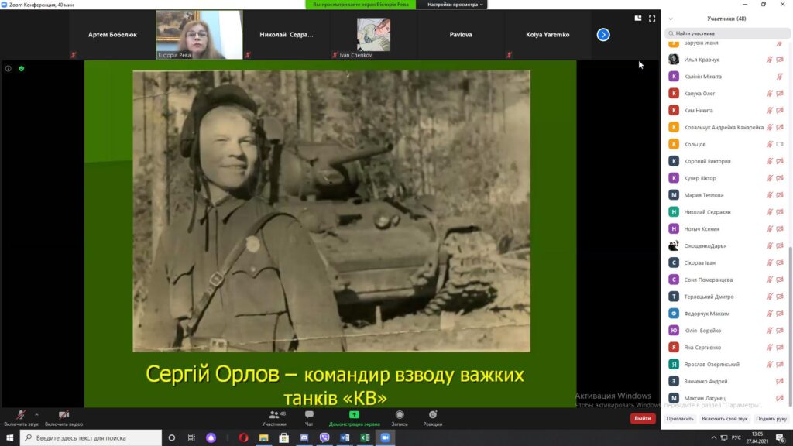793x446 pixels.
Task: Click video-off icon for Мария Теплова
Action: tap(780, 195)
